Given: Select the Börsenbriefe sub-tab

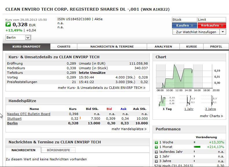Looking at the screenshot, I should pyautogui.click(x=58, y=150).
